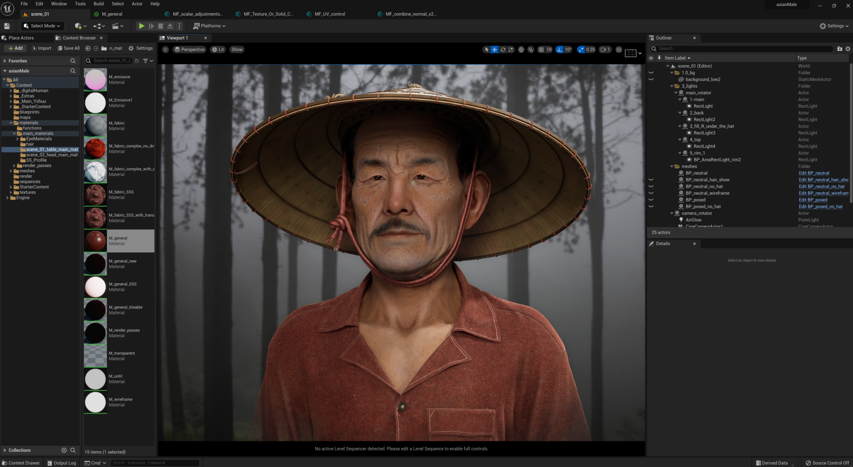853x467 pixels.
Task: Toggle grid snapping on
Action: (x=541, y=50)
